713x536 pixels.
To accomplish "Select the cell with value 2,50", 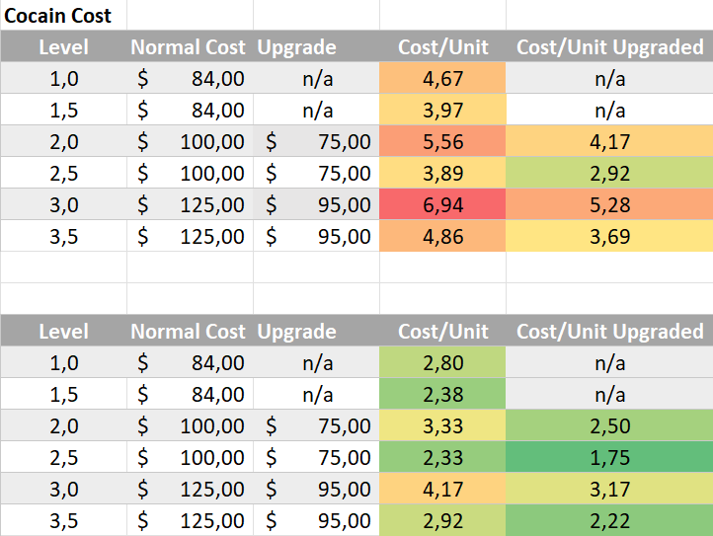I will (609, 425).
